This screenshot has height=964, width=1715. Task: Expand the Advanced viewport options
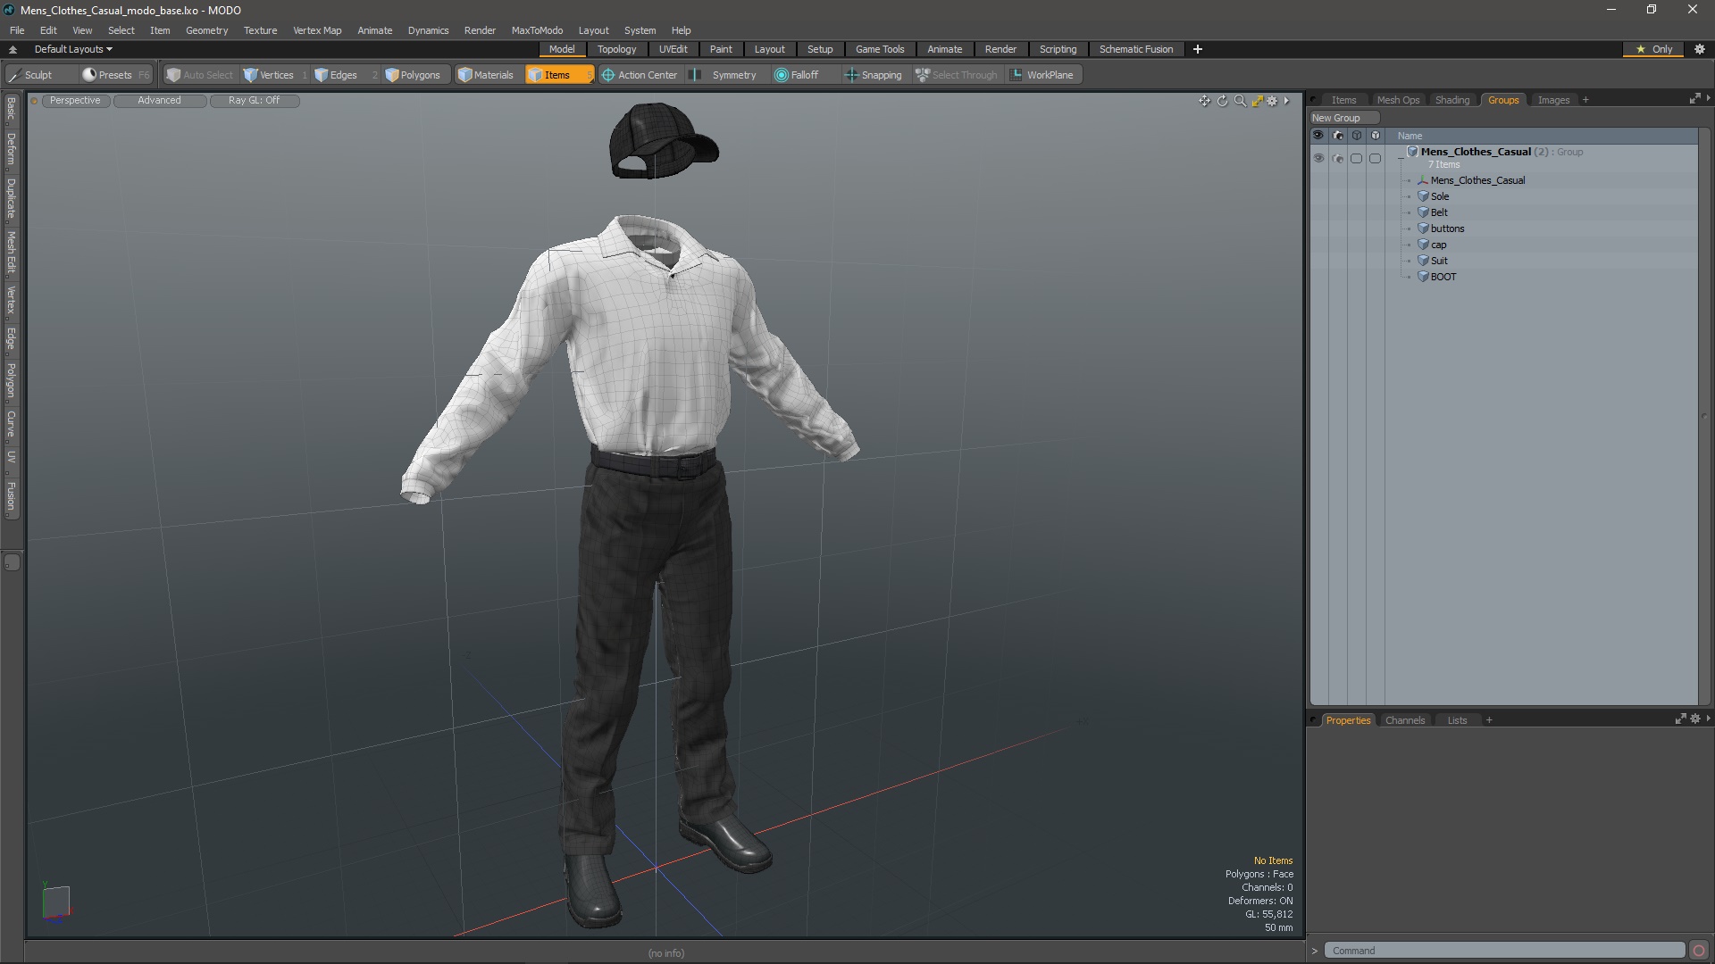click(x=159, y=99)
